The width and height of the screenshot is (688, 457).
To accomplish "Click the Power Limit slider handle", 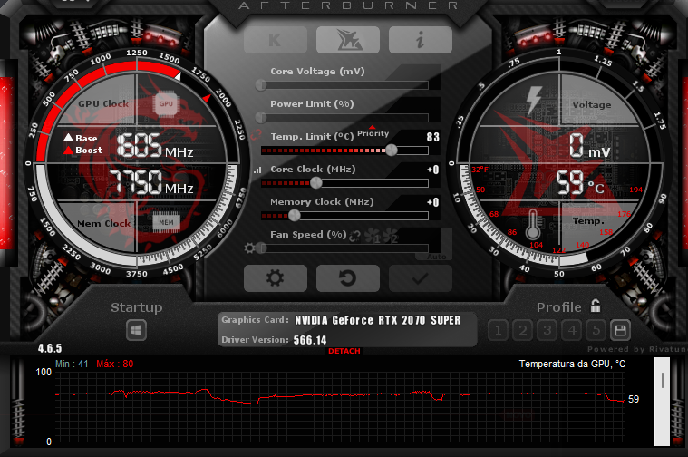I will (x=261, y=117).
